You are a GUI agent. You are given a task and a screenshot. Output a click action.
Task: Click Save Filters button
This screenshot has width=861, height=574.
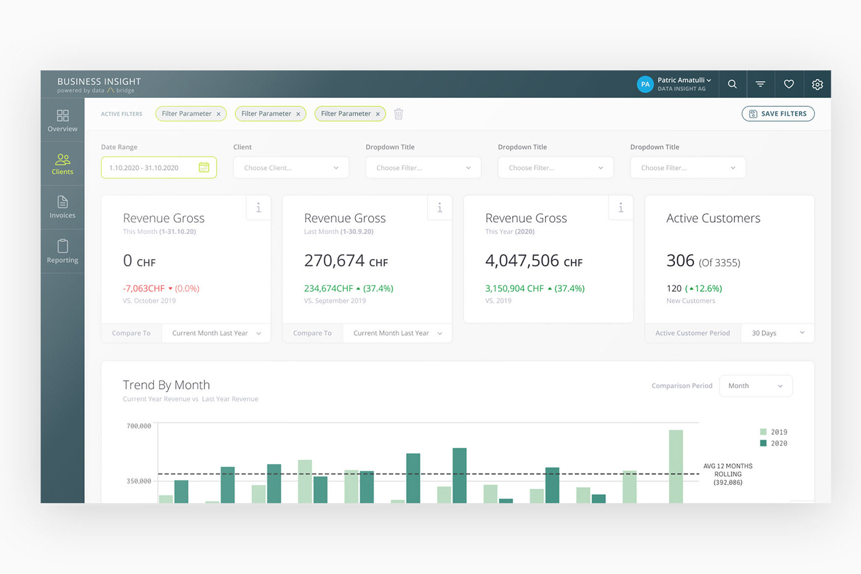tap(778, 113)
